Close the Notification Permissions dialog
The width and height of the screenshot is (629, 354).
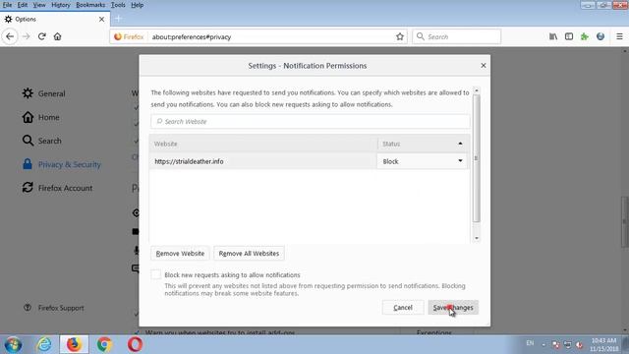483,66
